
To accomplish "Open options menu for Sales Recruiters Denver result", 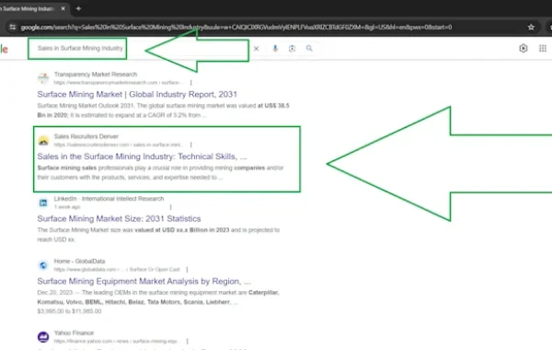I will pos(191,145).
